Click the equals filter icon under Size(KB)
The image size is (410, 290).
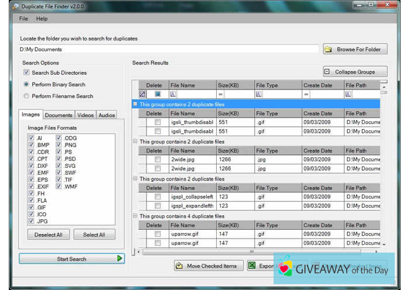(221, 94)
